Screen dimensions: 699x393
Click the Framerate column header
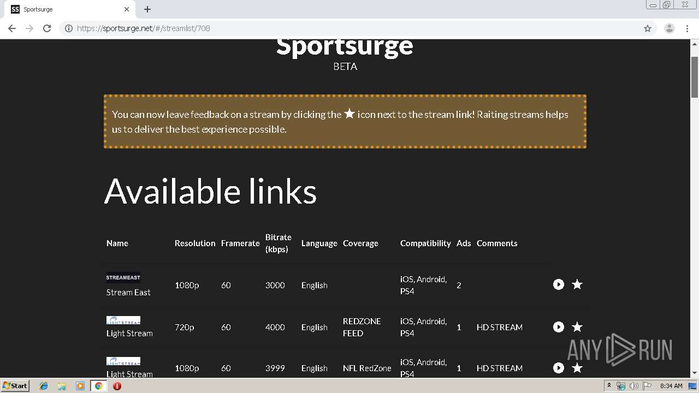coord(240,243)
